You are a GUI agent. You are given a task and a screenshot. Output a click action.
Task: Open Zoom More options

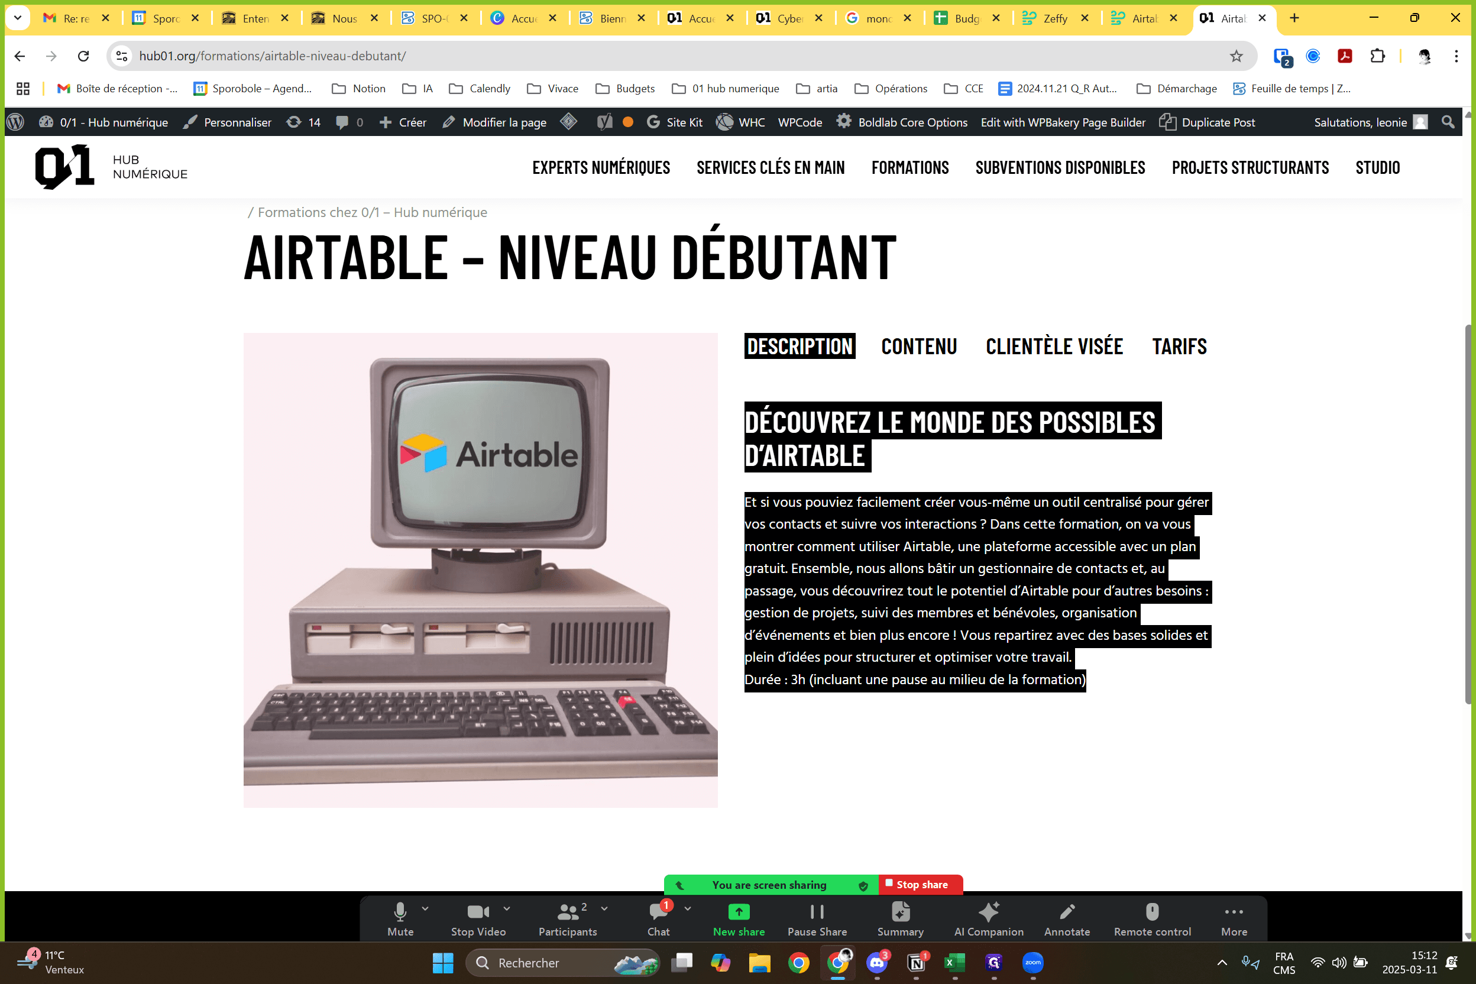tap(1234, 919)
